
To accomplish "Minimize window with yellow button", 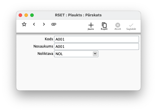I will pos(26,15).
